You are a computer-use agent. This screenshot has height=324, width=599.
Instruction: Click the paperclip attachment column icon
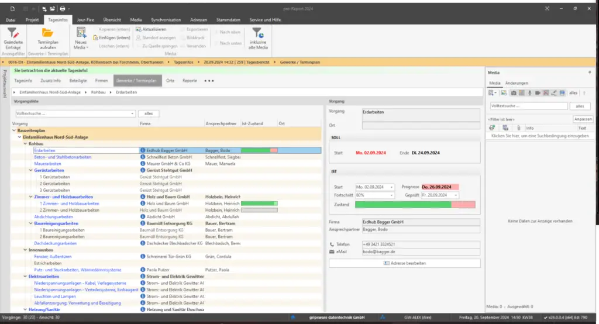pyautogui.click(x=518, y=128)
